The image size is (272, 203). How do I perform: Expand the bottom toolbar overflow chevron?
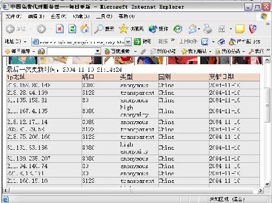(268, 50)
